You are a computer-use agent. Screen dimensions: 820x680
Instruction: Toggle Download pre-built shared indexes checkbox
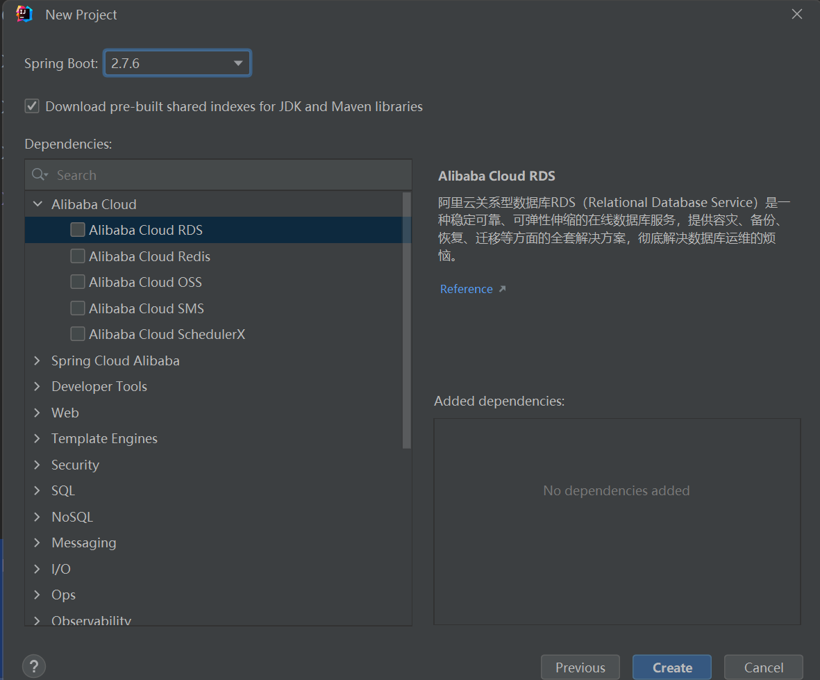[32, 106]
